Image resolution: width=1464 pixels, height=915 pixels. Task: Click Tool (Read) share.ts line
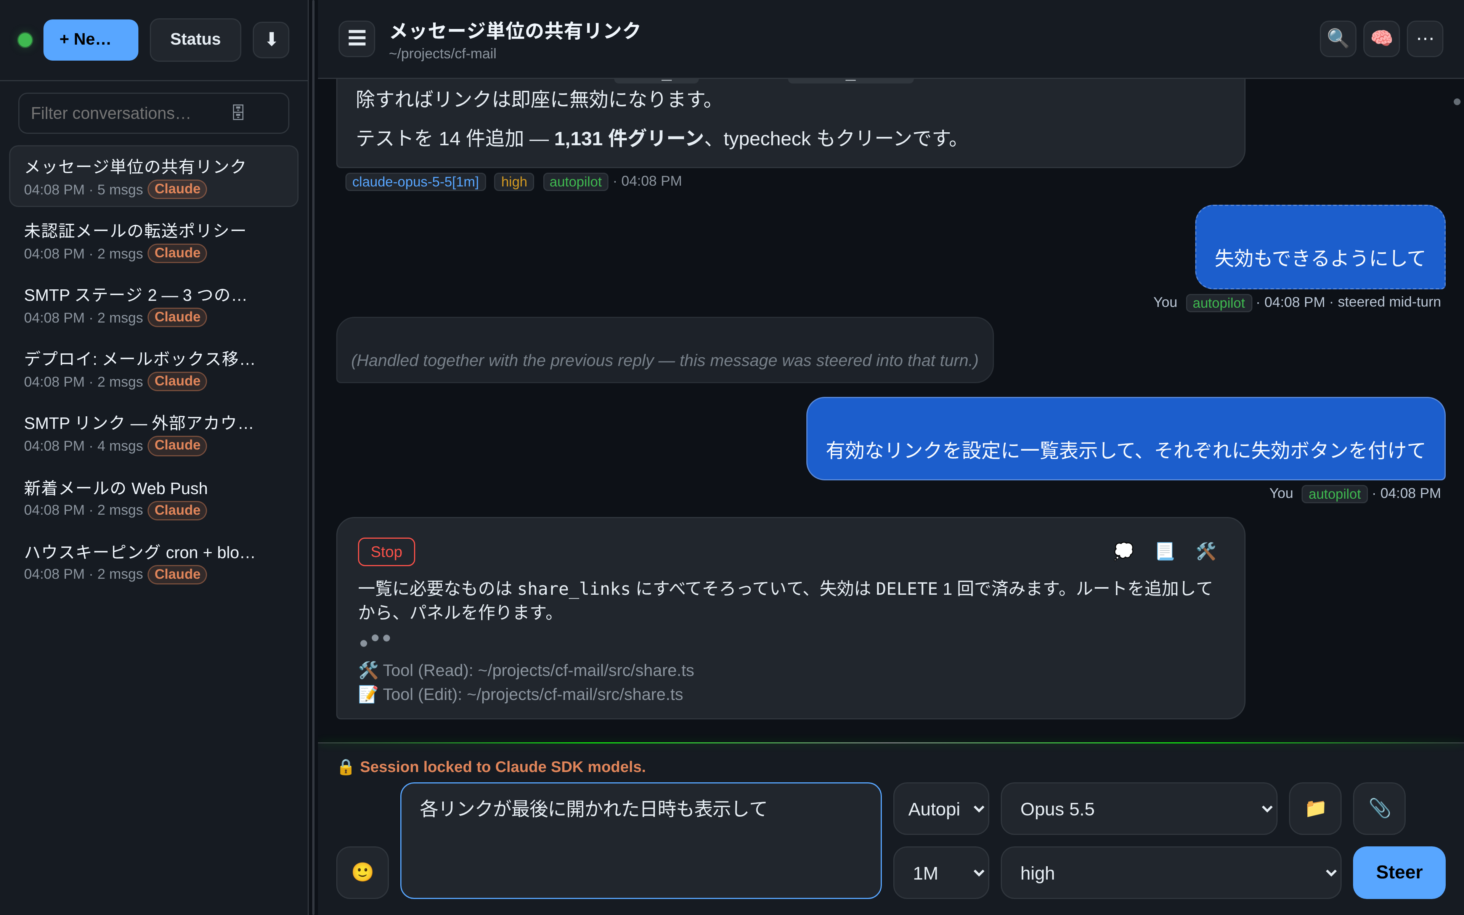coord(526,671)
